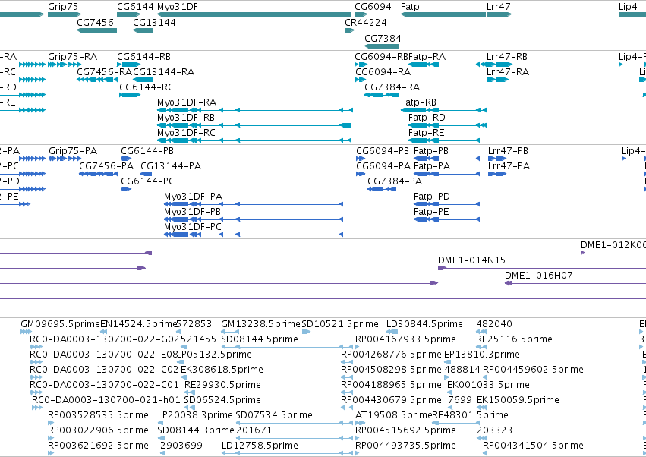Click the Fatp-RB transcript label
646x457 pixels.
pos(418,102)
